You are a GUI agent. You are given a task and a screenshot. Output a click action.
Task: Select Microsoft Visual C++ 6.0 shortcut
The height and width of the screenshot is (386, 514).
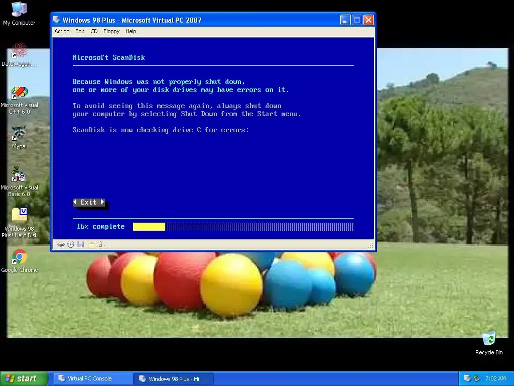coord(19,100)
